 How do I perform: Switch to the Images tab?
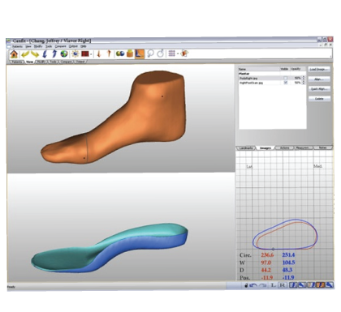pos(265,148)
